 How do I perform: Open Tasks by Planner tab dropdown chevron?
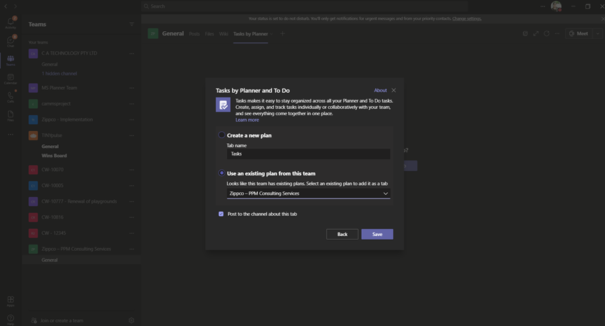(x=271, y=34)
